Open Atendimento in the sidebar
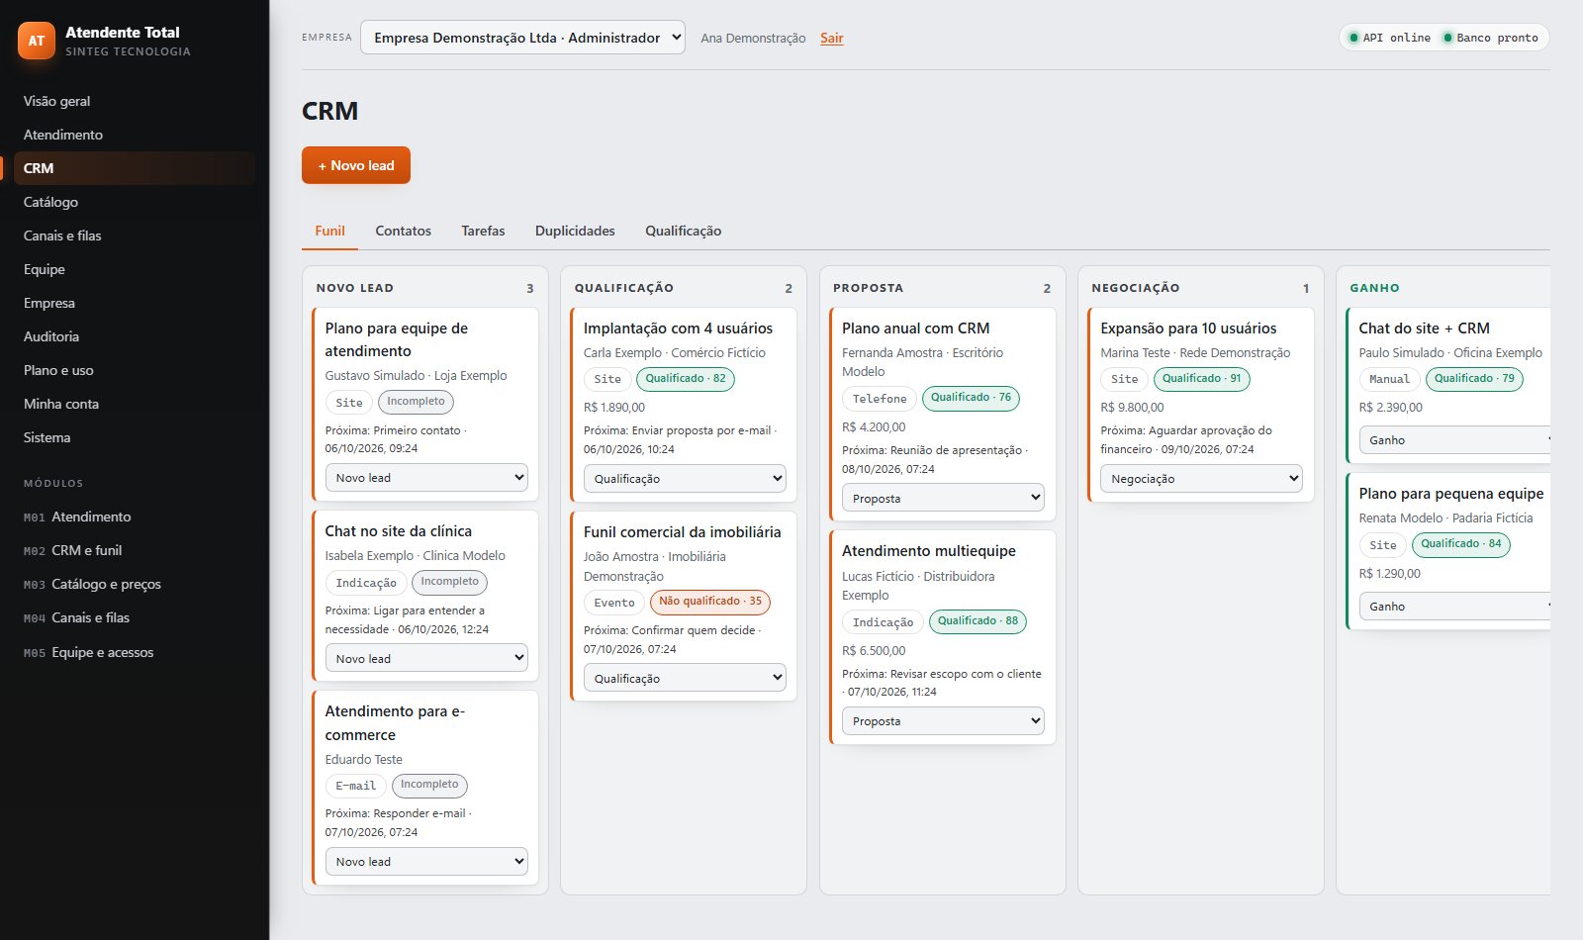Viewport: 1583px width, 940px height. pyautogui.click(x=135, y=135)
